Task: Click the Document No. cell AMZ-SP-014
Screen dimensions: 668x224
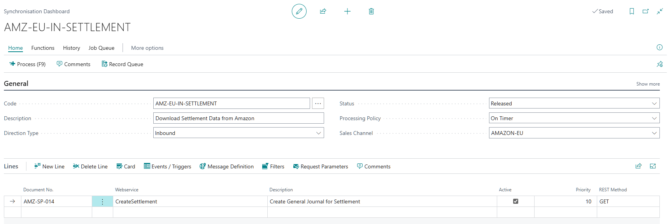Action: click(x=56, y=201)
